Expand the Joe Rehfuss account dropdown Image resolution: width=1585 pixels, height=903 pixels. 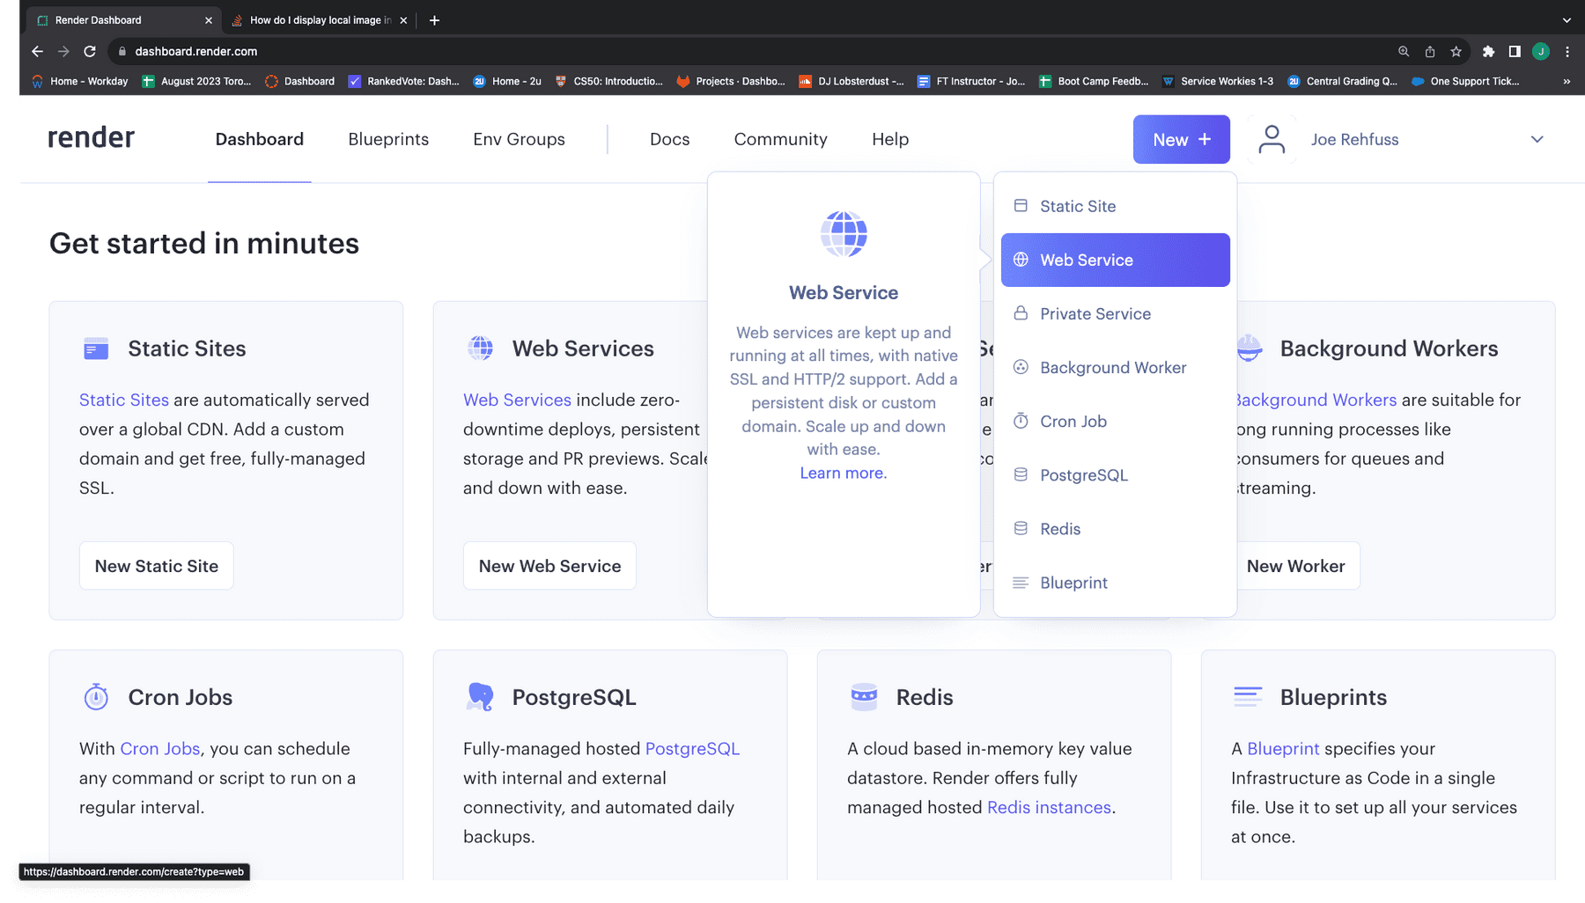click(x=1537, y=139)
